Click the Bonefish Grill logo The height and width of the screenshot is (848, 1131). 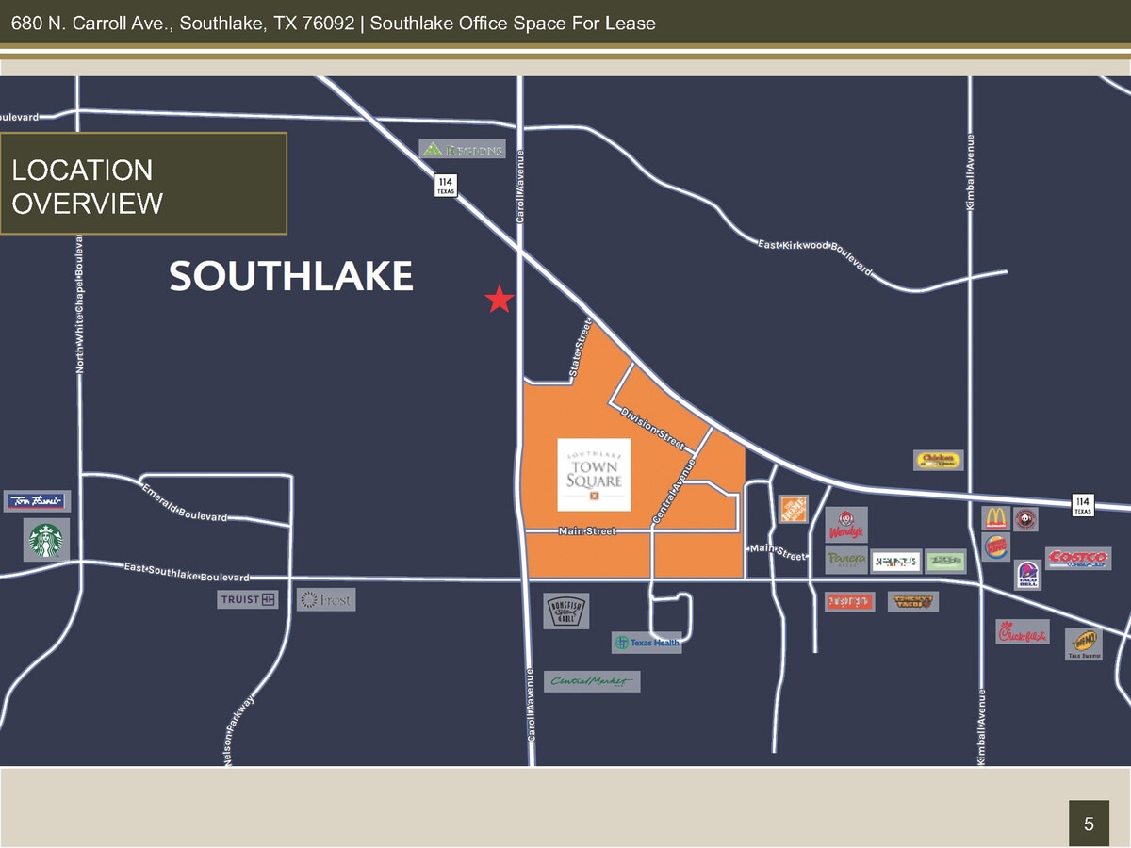(567, 612)
